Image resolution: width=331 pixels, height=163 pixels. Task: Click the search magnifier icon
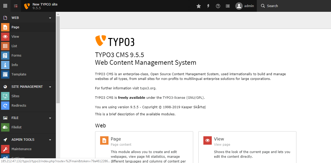(263, 6)
